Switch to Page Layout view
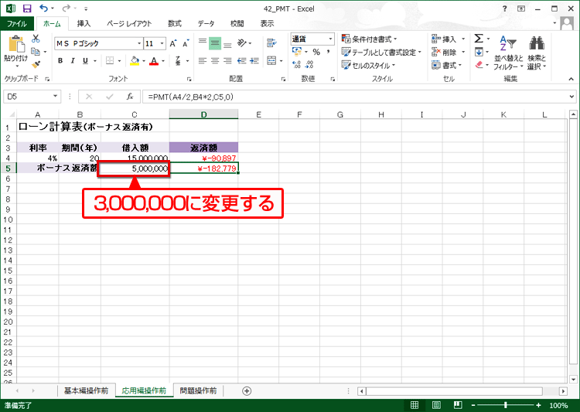The height and width of the screenshot is (412, 580). [x=436, y=405]
